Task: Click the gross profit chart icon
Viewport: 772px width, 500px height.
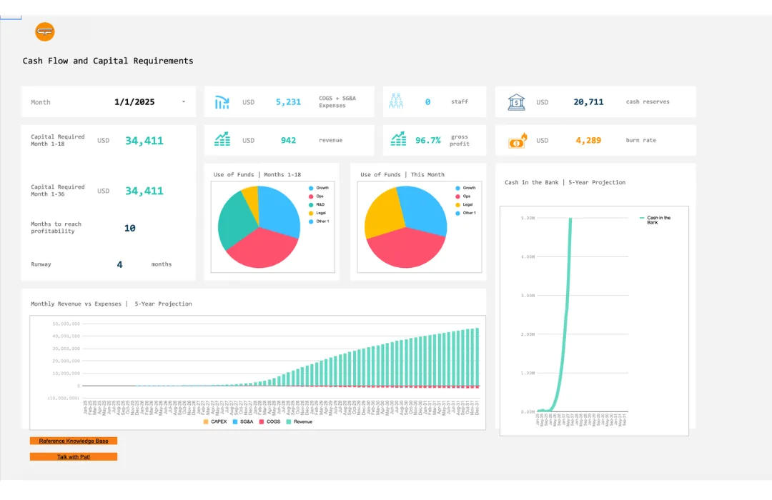Action: [x=398, y=139]
